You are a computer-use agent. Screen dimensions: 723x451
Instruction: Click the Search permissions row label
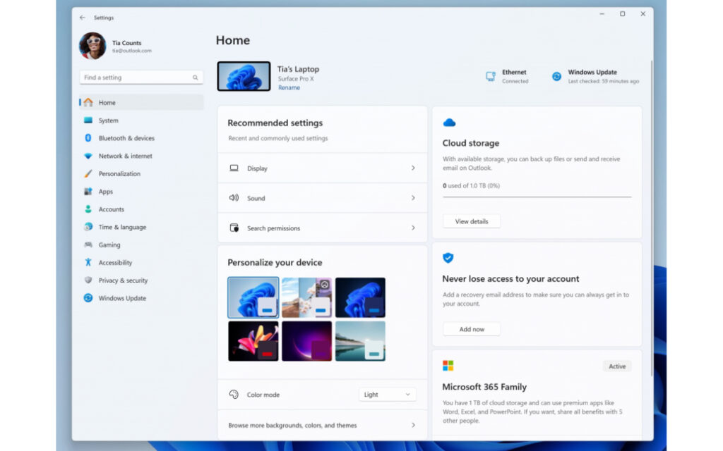273,228
